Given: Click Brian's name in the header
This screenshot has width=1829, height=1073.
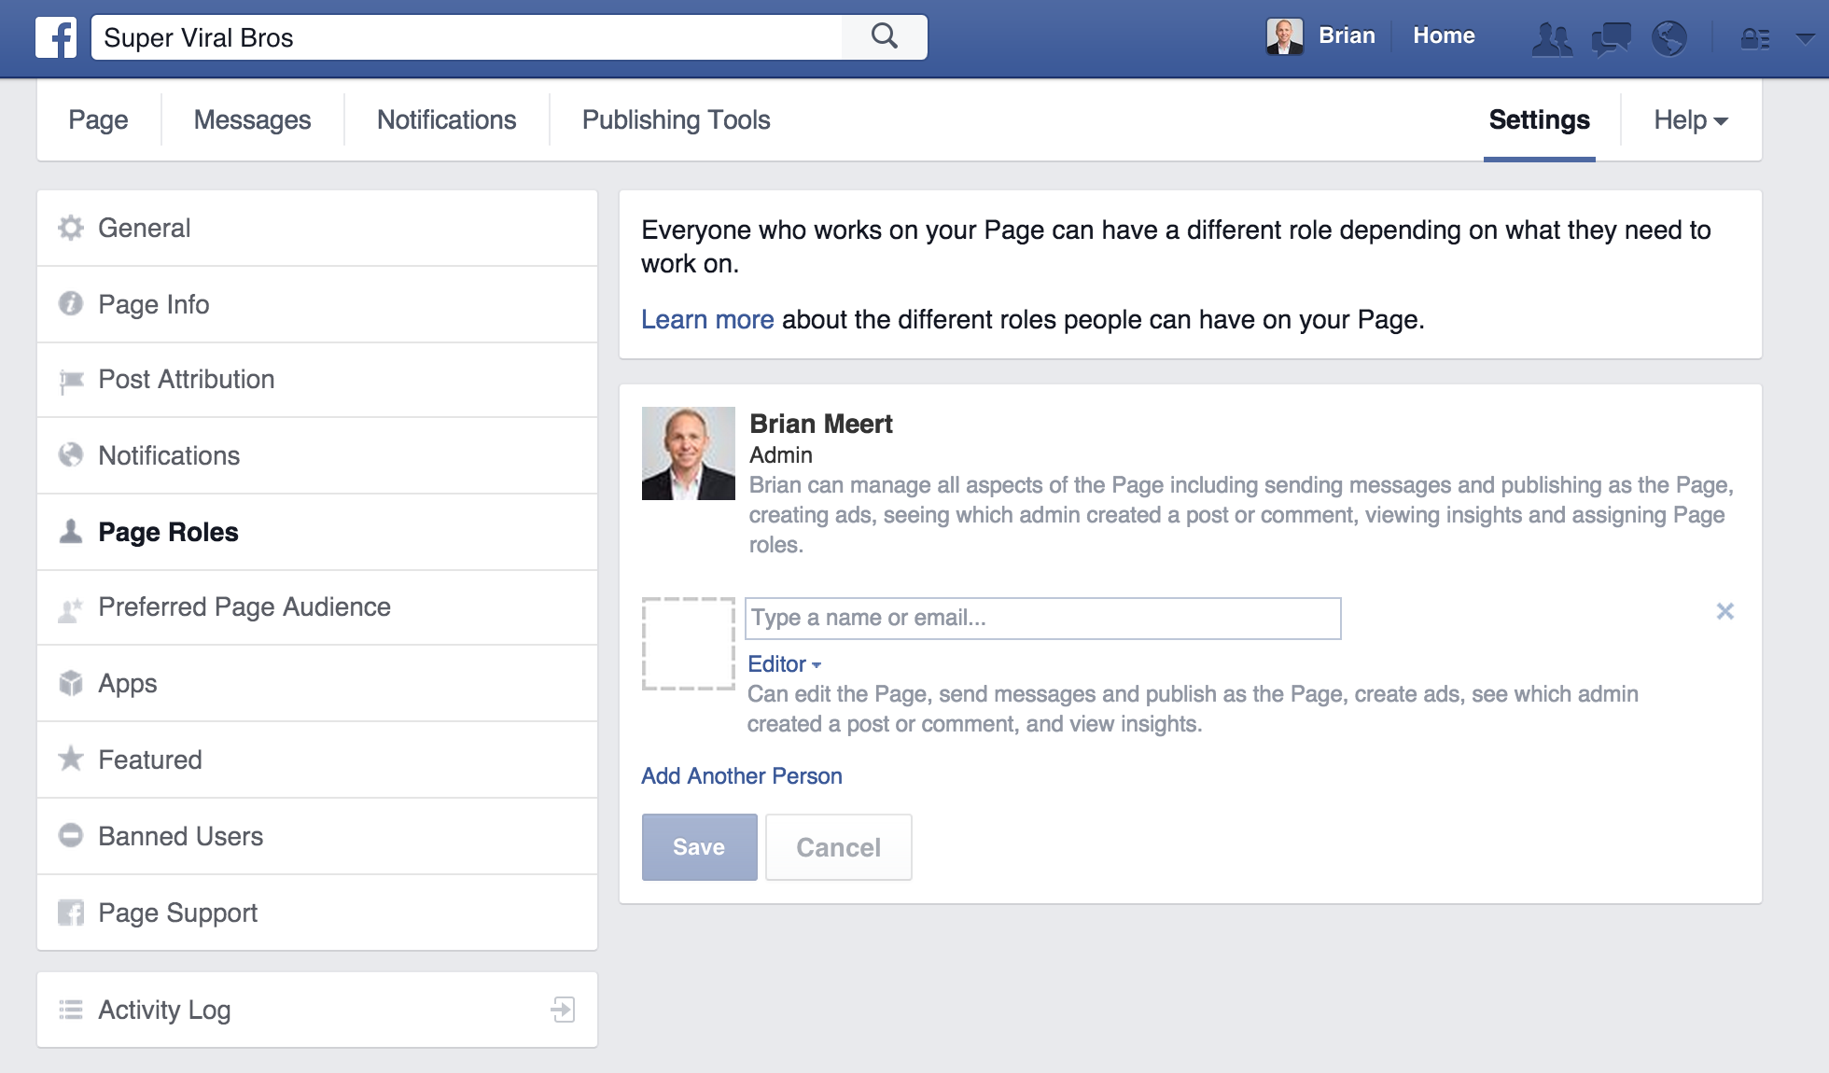Looking at the screenshot, I should tap(1347, 35).
